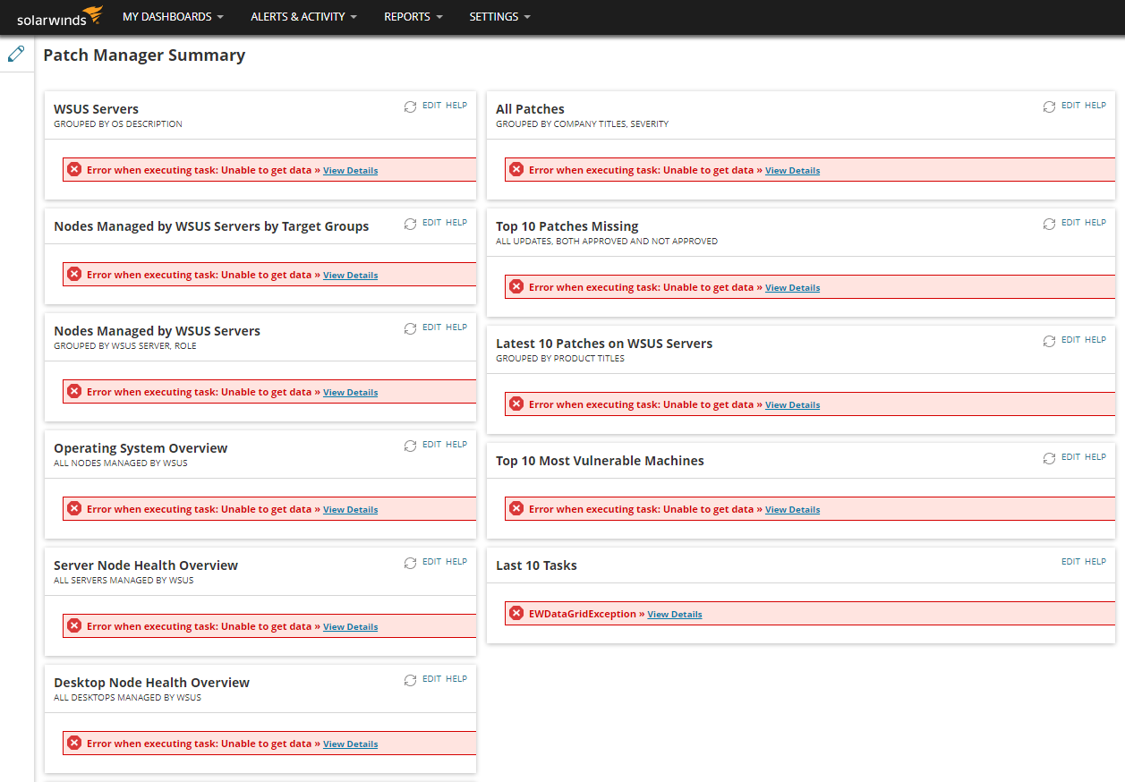Click 'All updates, both approved and not approved' subtitle
This screenshot has height=782, width=1125.
[607, 242]
